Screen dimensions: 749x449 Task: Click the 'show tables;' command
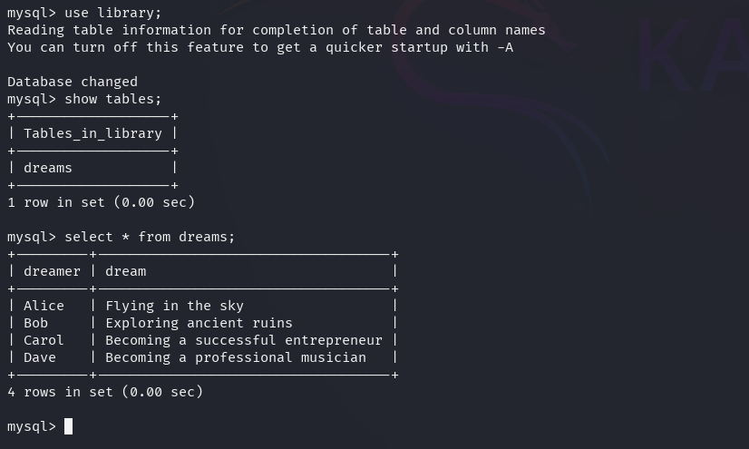tap(112, 99)
